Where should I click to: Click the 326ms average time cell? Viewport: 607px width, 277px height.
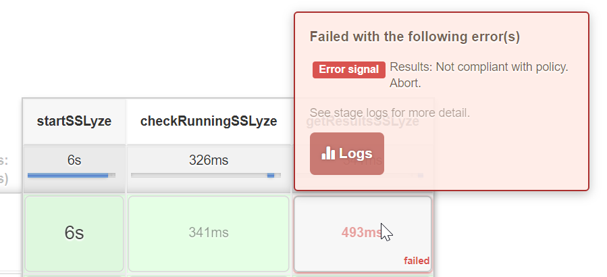tap(209, 161)
